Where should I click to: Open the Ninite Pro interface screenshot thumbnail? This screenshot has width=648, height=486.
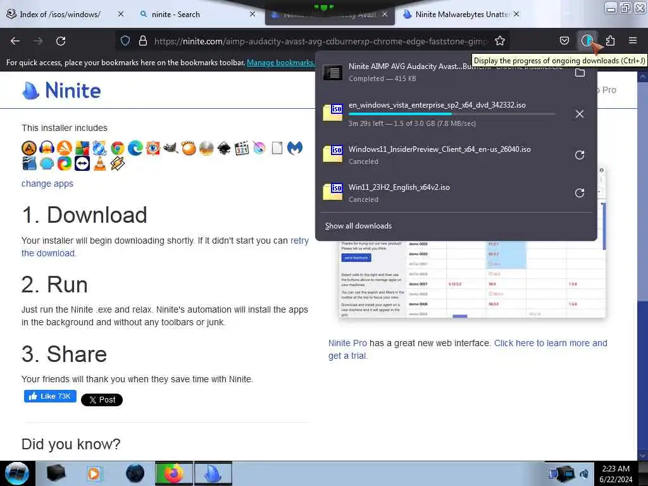pyautogui.click(x=472, y=279)
